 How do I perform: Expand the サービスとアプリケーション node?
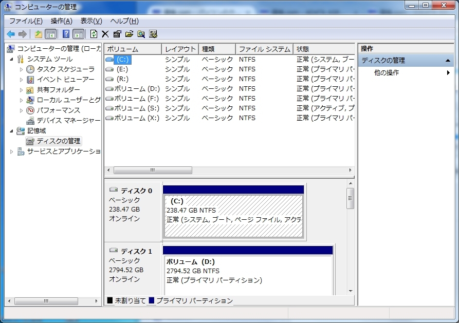[11, 151]
